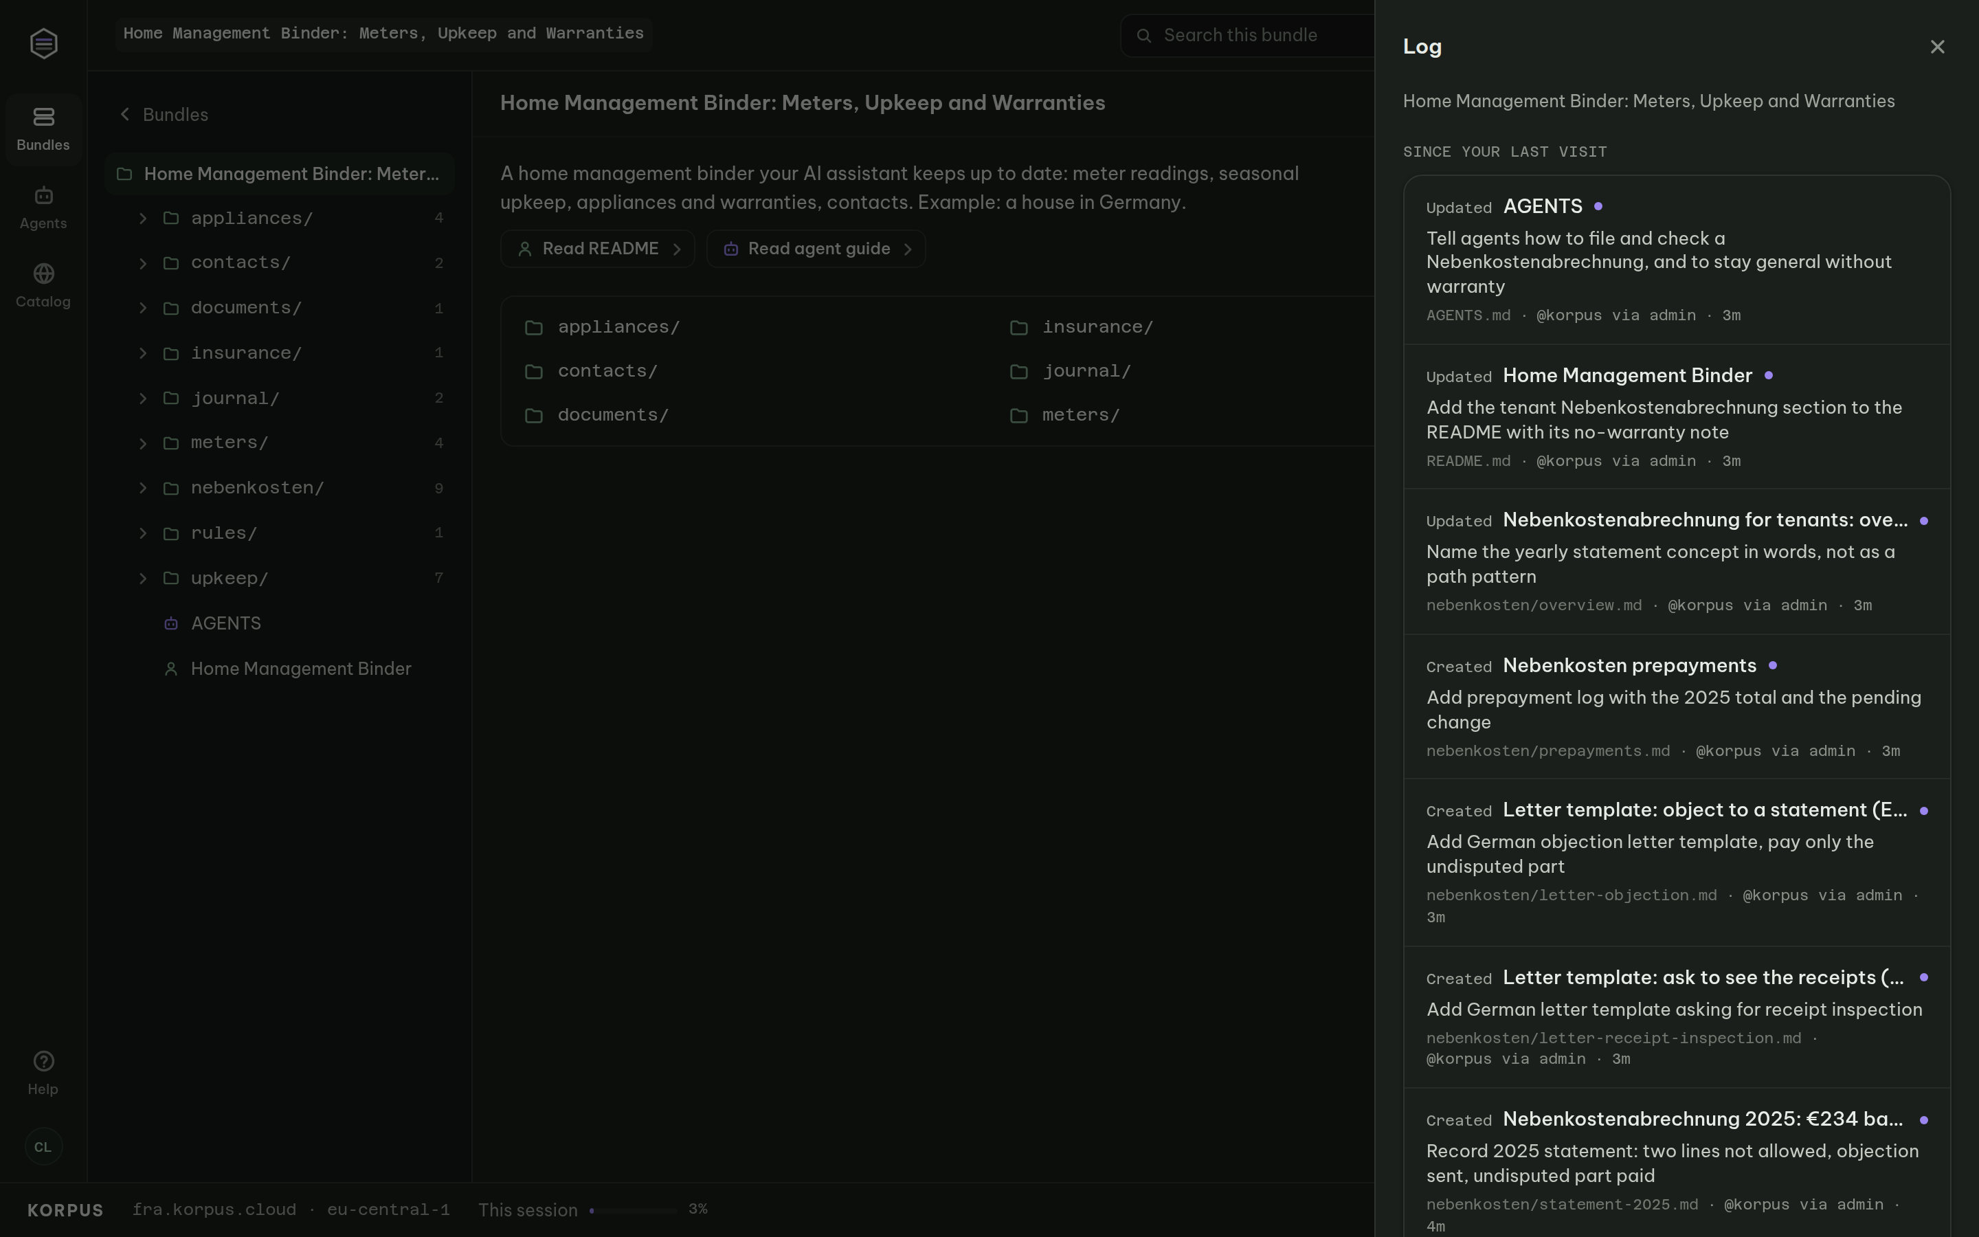This screenshot has height=1237, width=1979.
Task: Open the Help question-mark icon
Action: (43, 1061)
